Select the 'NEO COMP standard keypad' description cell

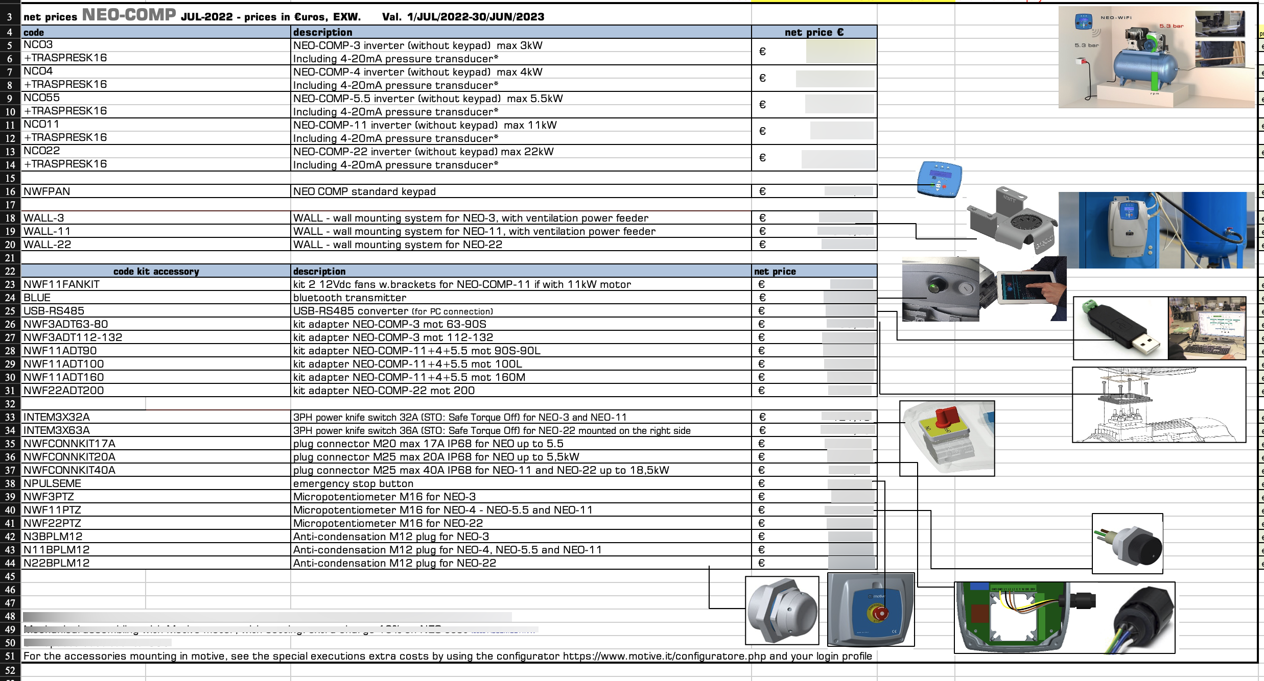(x=521, y=191)
